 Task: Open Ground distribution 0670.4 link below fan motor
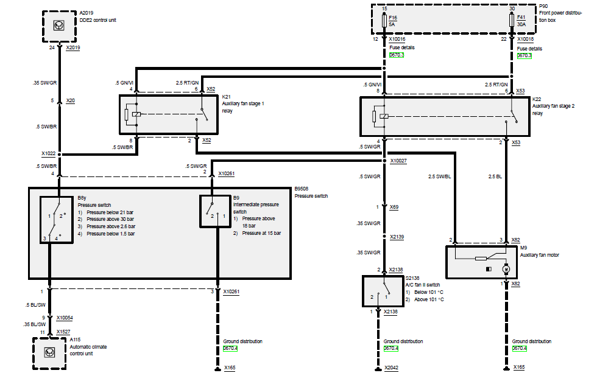(519, 348)
